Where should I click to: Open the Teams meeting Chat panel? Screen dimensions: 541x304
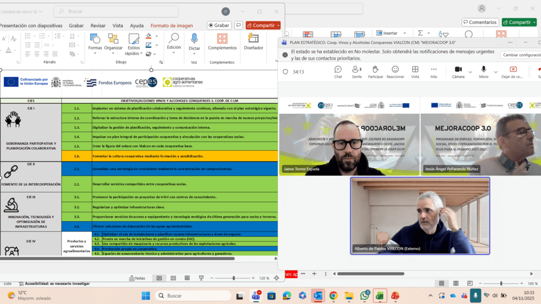click(x=338, y=71)
